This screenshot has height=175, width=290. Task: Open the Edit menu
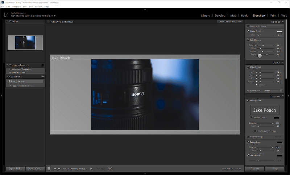pyautogui.click(x=8, y=7)
